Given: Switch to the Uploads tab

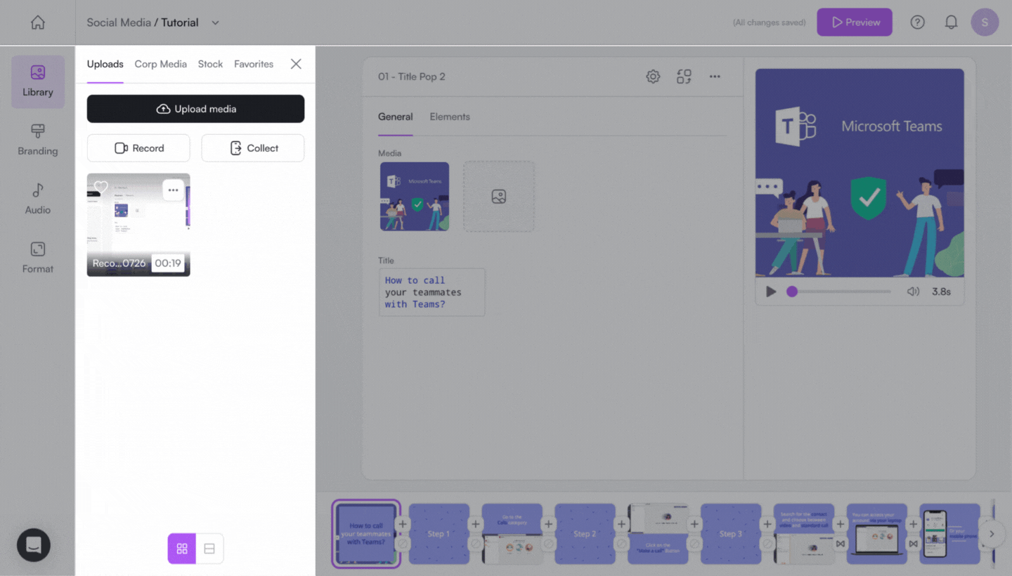Looking at the screenshot, I should [105, 64].
